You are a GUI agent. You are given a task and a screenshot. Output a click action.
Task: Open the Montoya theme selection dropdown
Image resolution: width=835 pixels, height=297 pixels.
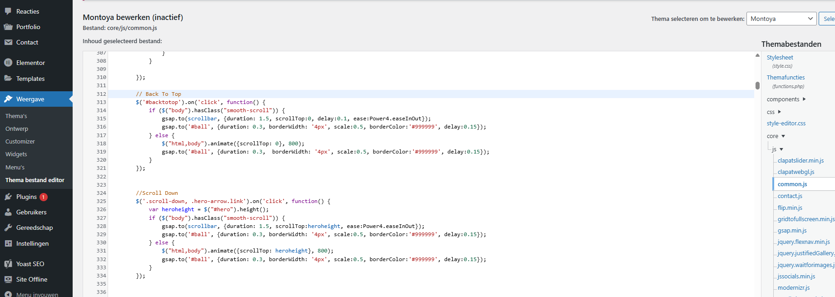[781, 19]
